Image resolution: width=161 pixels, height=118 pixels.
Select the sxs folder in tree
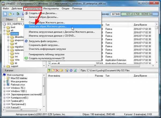click(x=16, y=57)
